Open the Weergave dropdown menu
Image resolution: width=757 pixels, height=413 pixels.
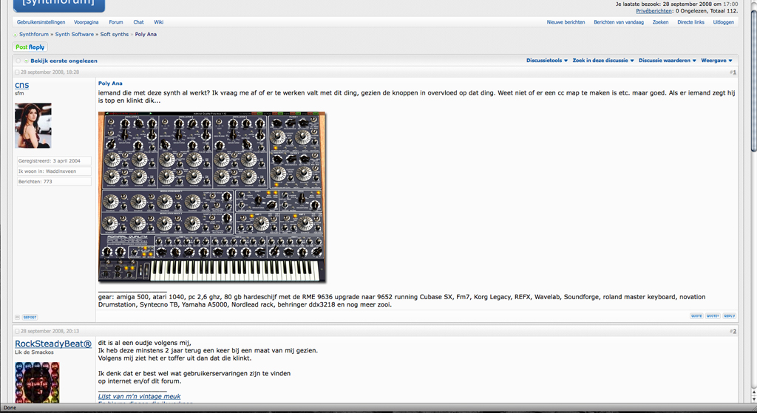pos(716,61)
